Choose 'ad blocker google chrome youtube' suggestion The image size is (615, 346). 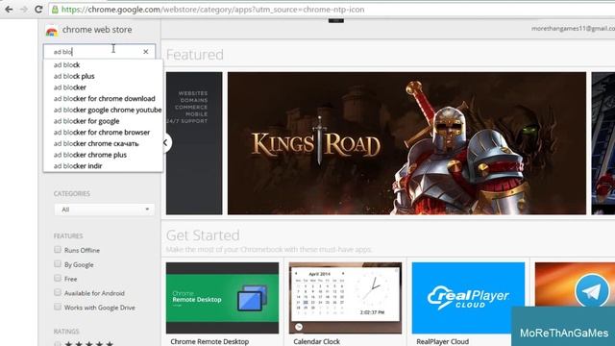tap(103, 110)
